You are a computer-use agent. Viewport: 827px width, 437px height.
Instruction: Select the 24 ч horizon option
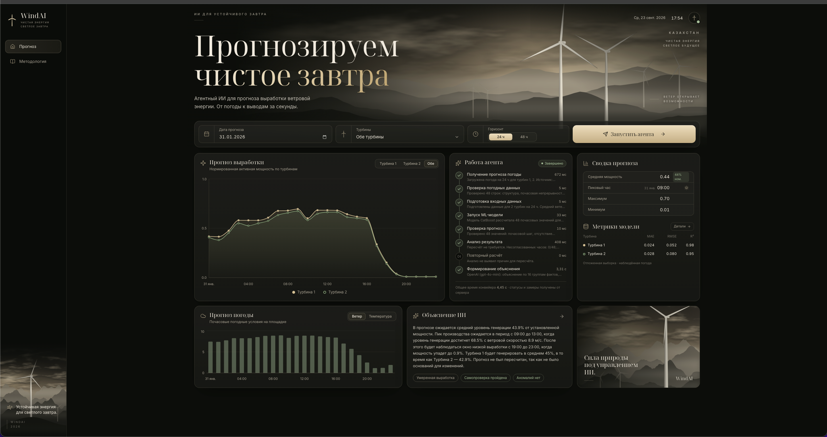(x=501, y=137)
